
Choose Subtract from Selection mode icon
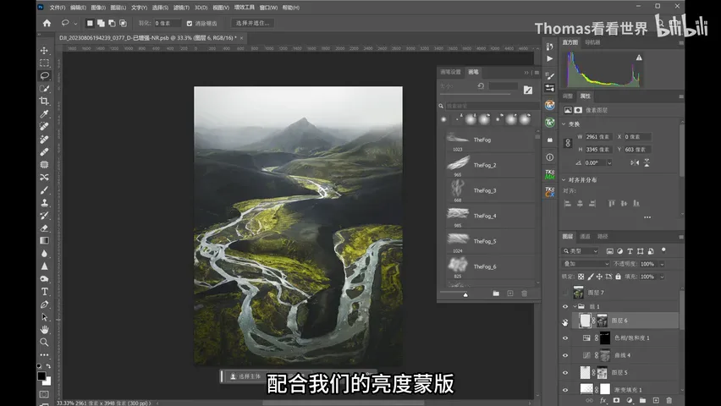point(112,23)
